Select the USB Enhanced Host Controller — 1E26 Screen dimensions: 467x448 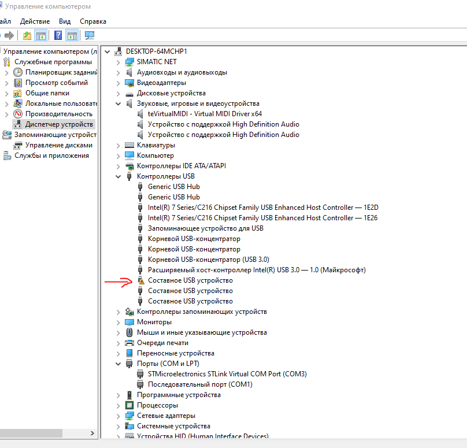coord(262,218)
